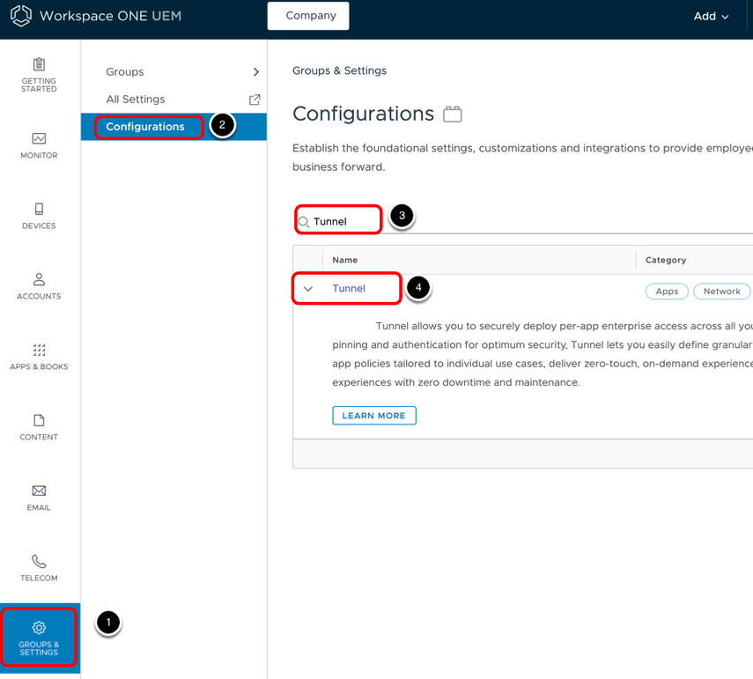The height and width of the screenshot is (679, 753).
Task: Go to the Devices sidebar icon
Action: [39, 209]
